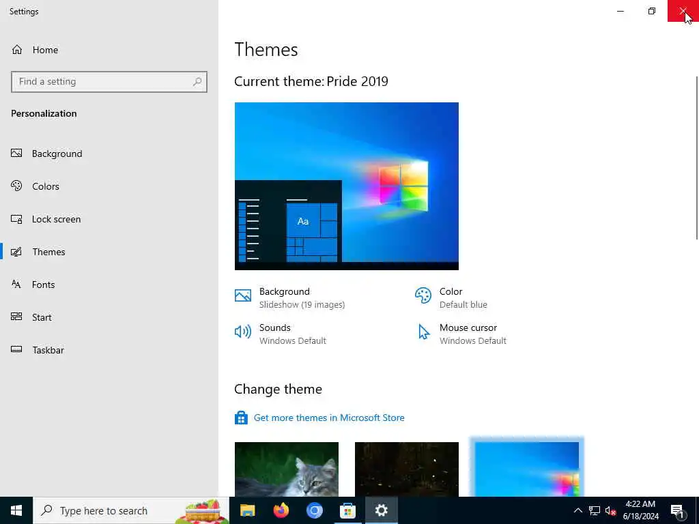Viewport: 699px width, 524px height.
Task: Click the Microsoft Store bag icon by link
Action: [241, 418]
